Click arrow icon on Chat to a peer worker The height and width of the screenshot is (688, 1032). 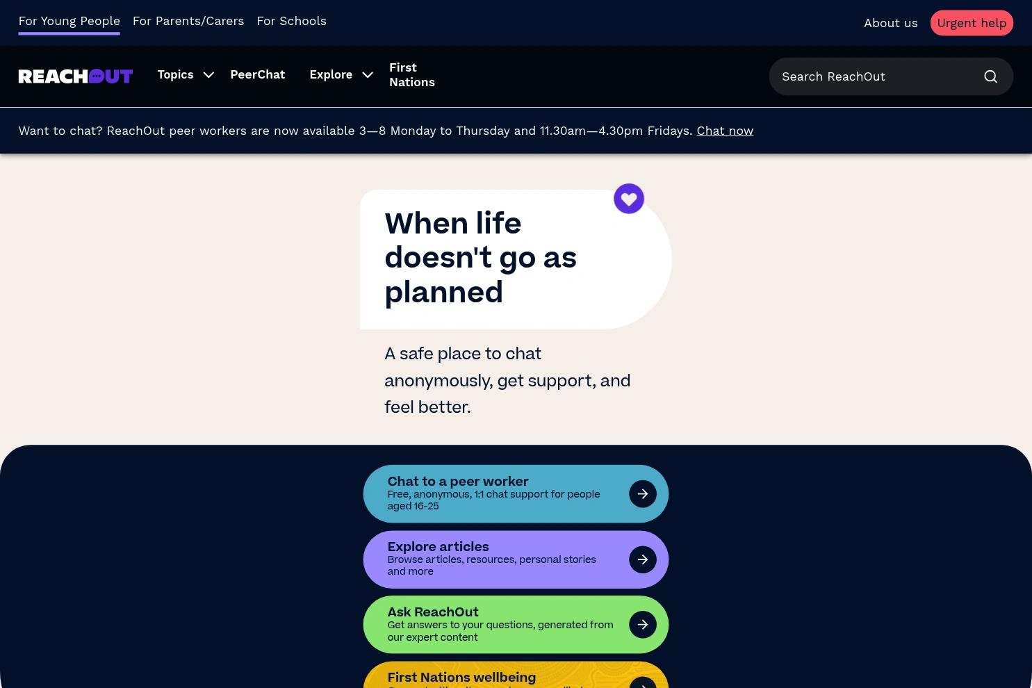point(643,494)
